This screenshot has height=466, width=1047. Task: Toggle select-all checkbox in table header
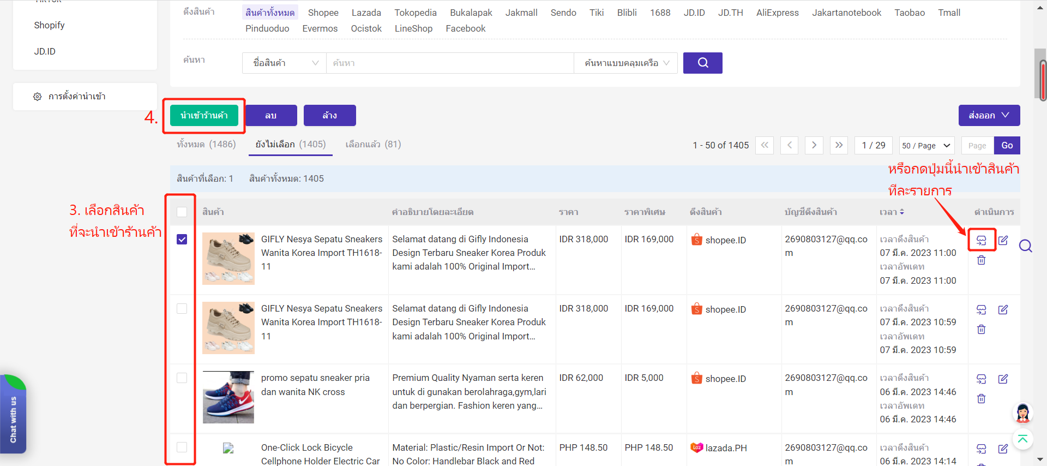point(182,212)
